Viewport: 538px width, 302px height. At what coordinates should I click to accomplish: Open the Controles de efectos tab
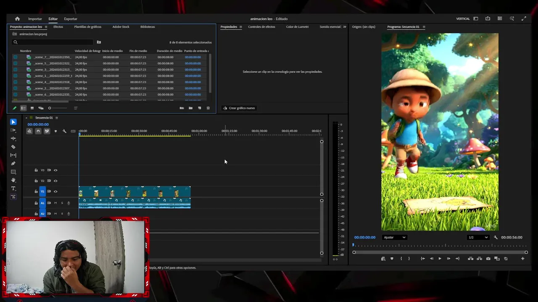tap(261, 27)
